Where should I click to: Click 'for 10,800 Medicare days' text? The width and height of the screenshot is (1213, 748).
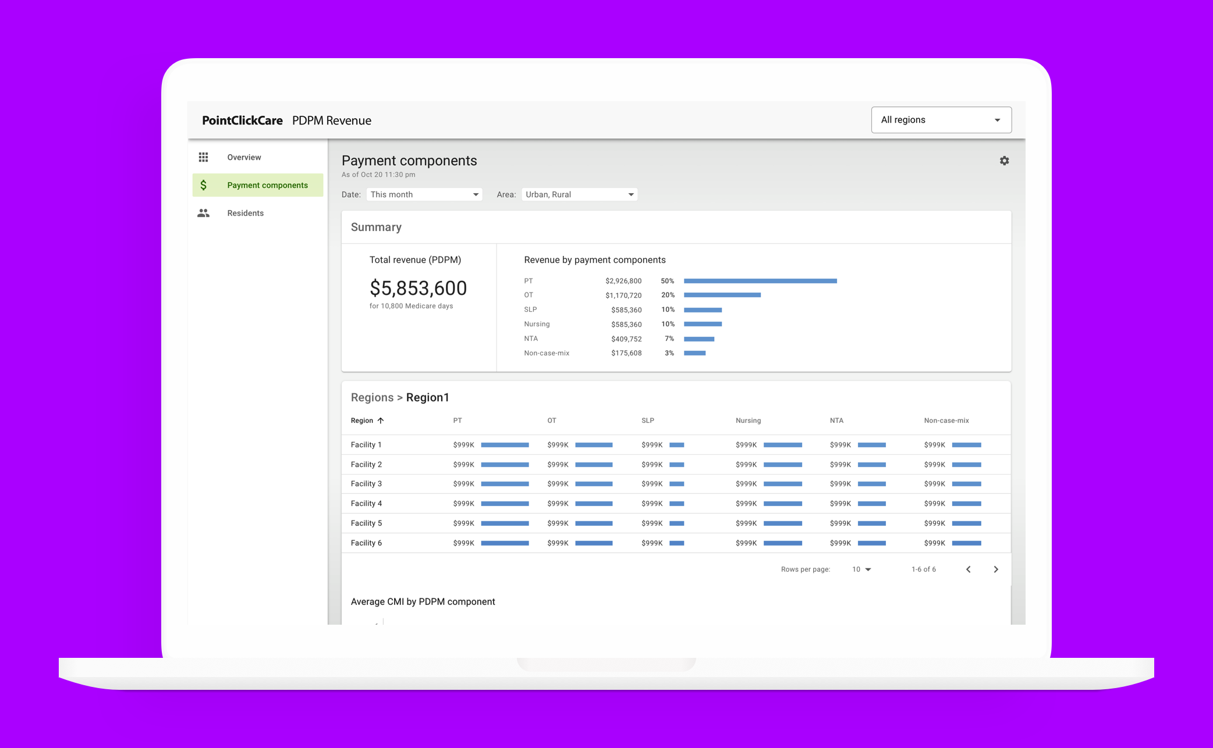point(411,306)
